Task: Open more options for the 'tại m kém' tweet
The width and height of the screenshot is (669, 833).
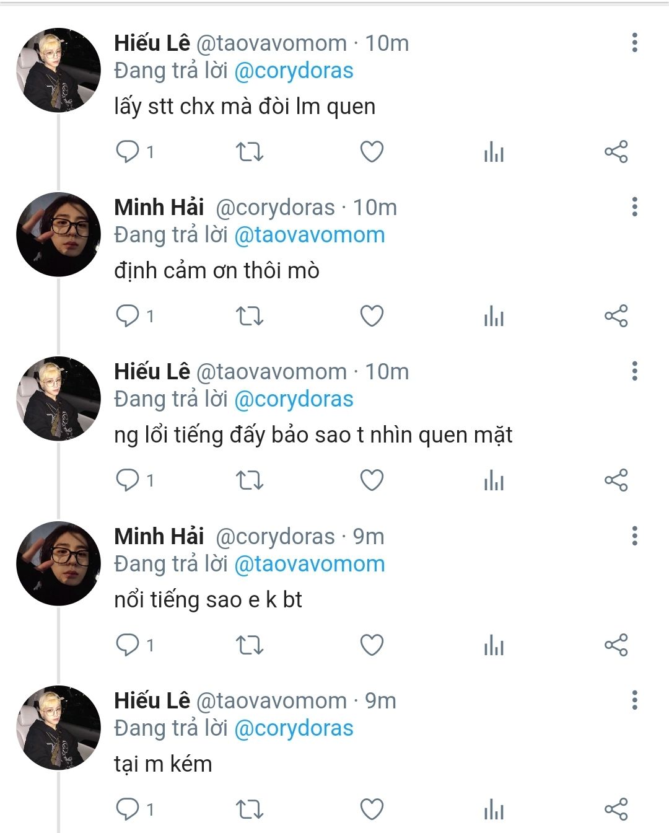Action: 634,700
